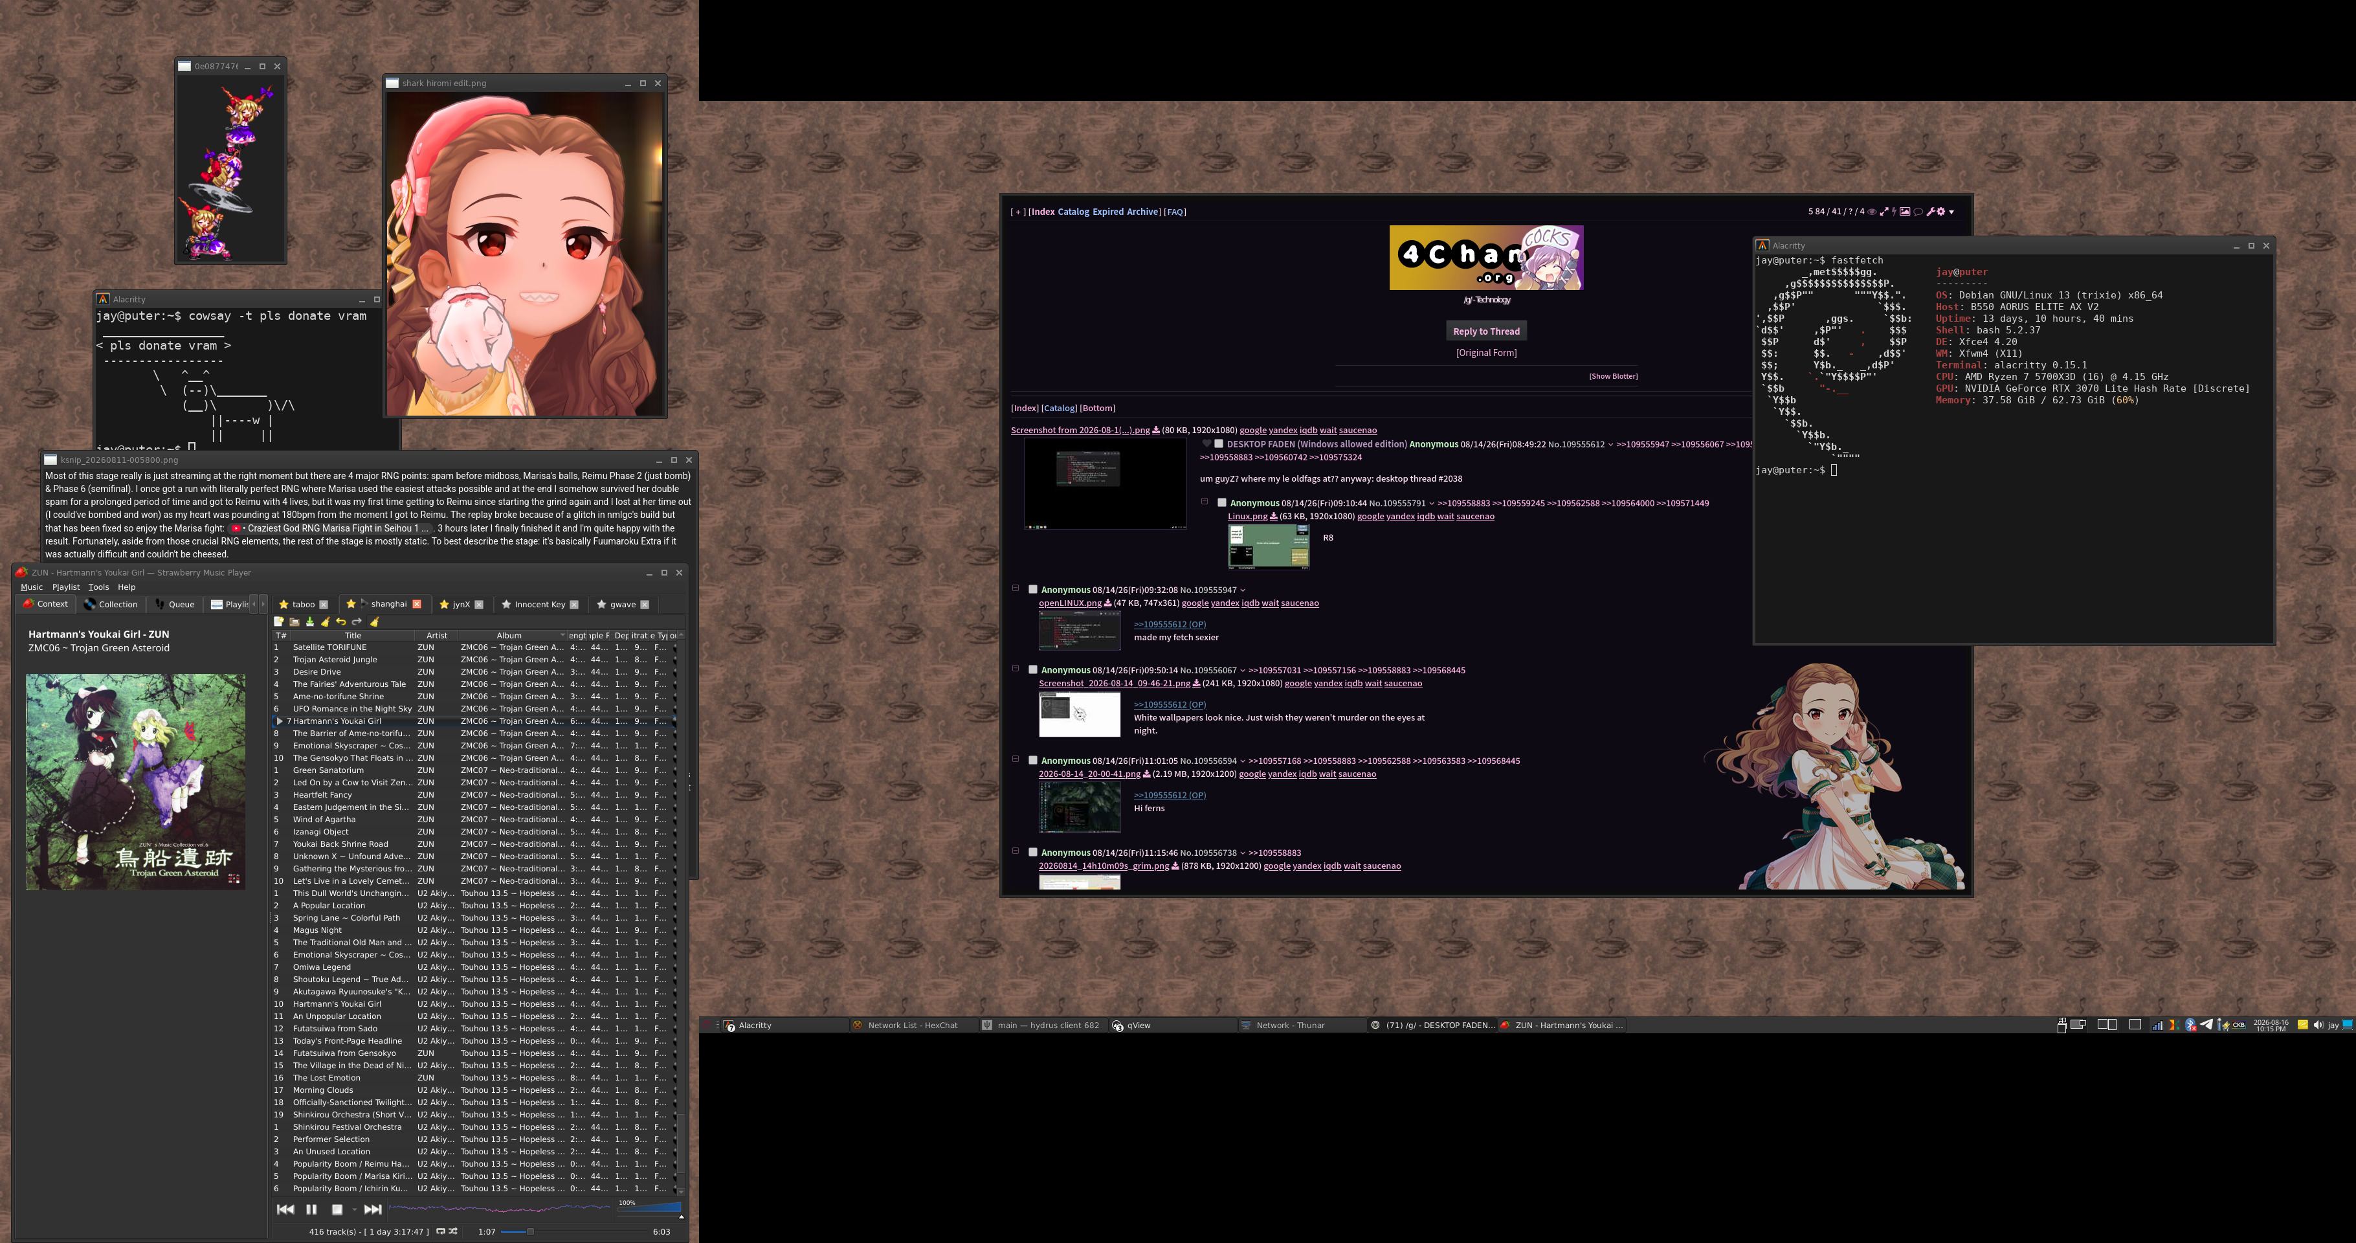Skip to previous track in Strawberry
Viewport: 2356px width, 1243px height.
285,1209
